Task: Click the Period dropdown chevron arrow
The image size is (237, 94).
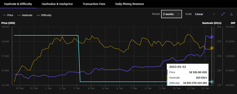Action: pos(179,14)
